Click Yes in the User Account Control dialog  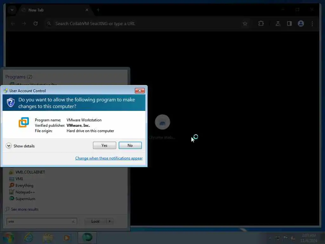(x=104, y=146)
